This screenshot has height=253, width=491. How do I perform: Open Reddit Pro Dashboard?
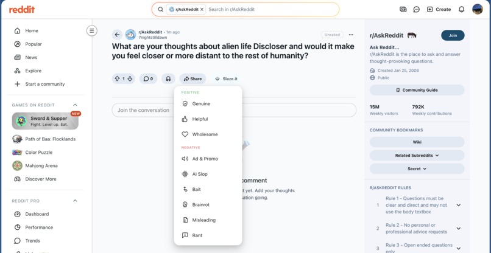[32, 214]
